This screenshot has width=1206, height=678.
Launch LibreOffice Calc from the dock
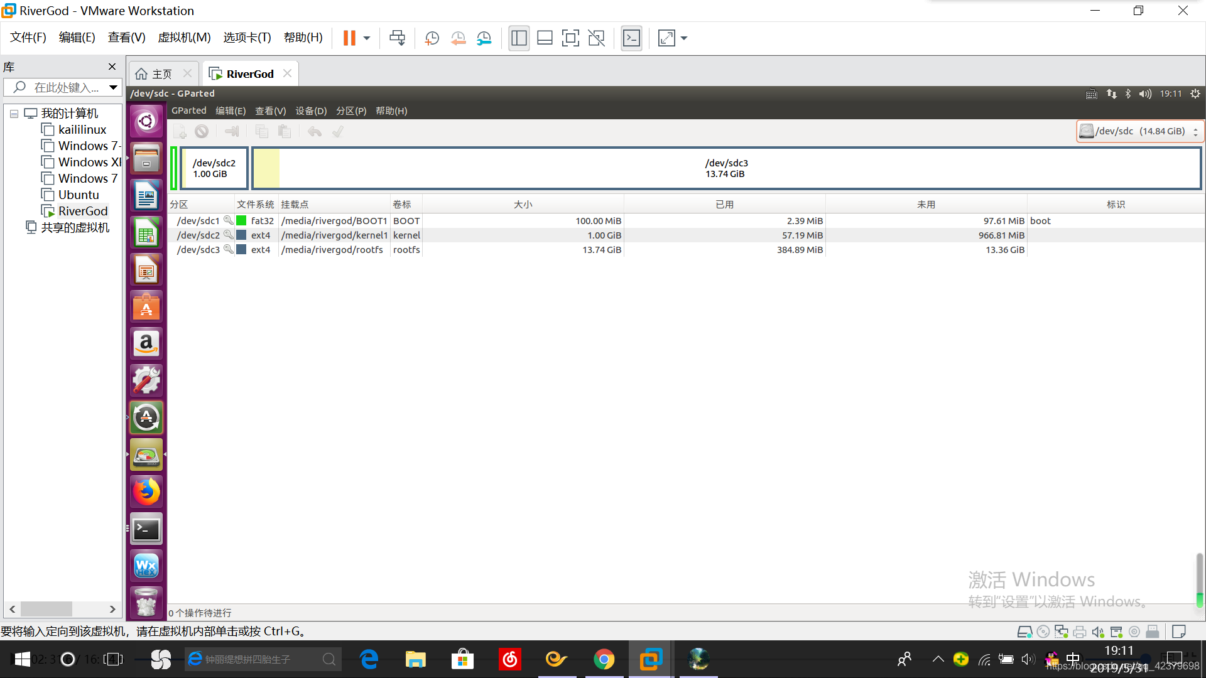tap(146, 233)
